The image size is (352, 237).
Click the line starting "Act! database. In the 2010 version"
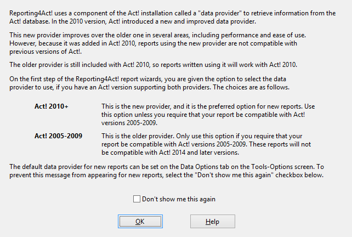click(133, 21)
